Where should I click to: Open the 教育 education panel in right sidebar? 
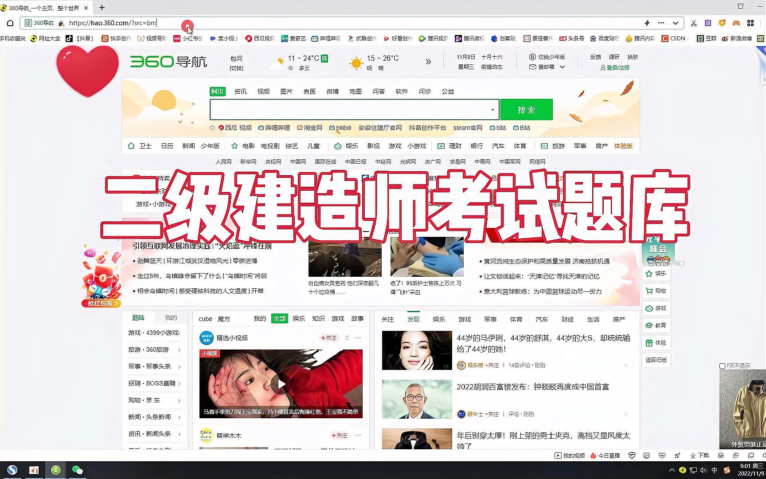click(657, 325)
